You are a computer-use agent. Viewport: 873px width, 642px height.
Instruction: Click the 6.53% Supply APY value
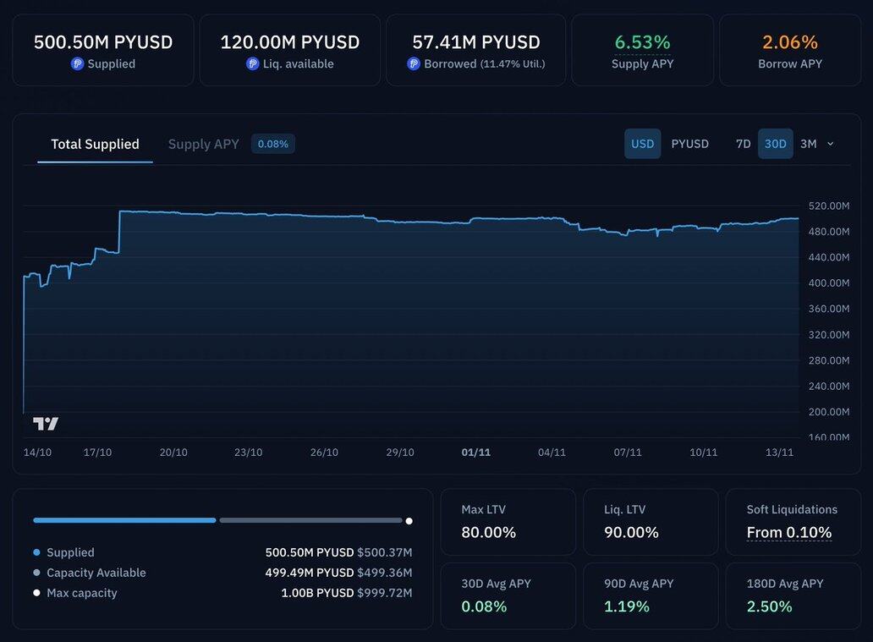click(642, 42)
